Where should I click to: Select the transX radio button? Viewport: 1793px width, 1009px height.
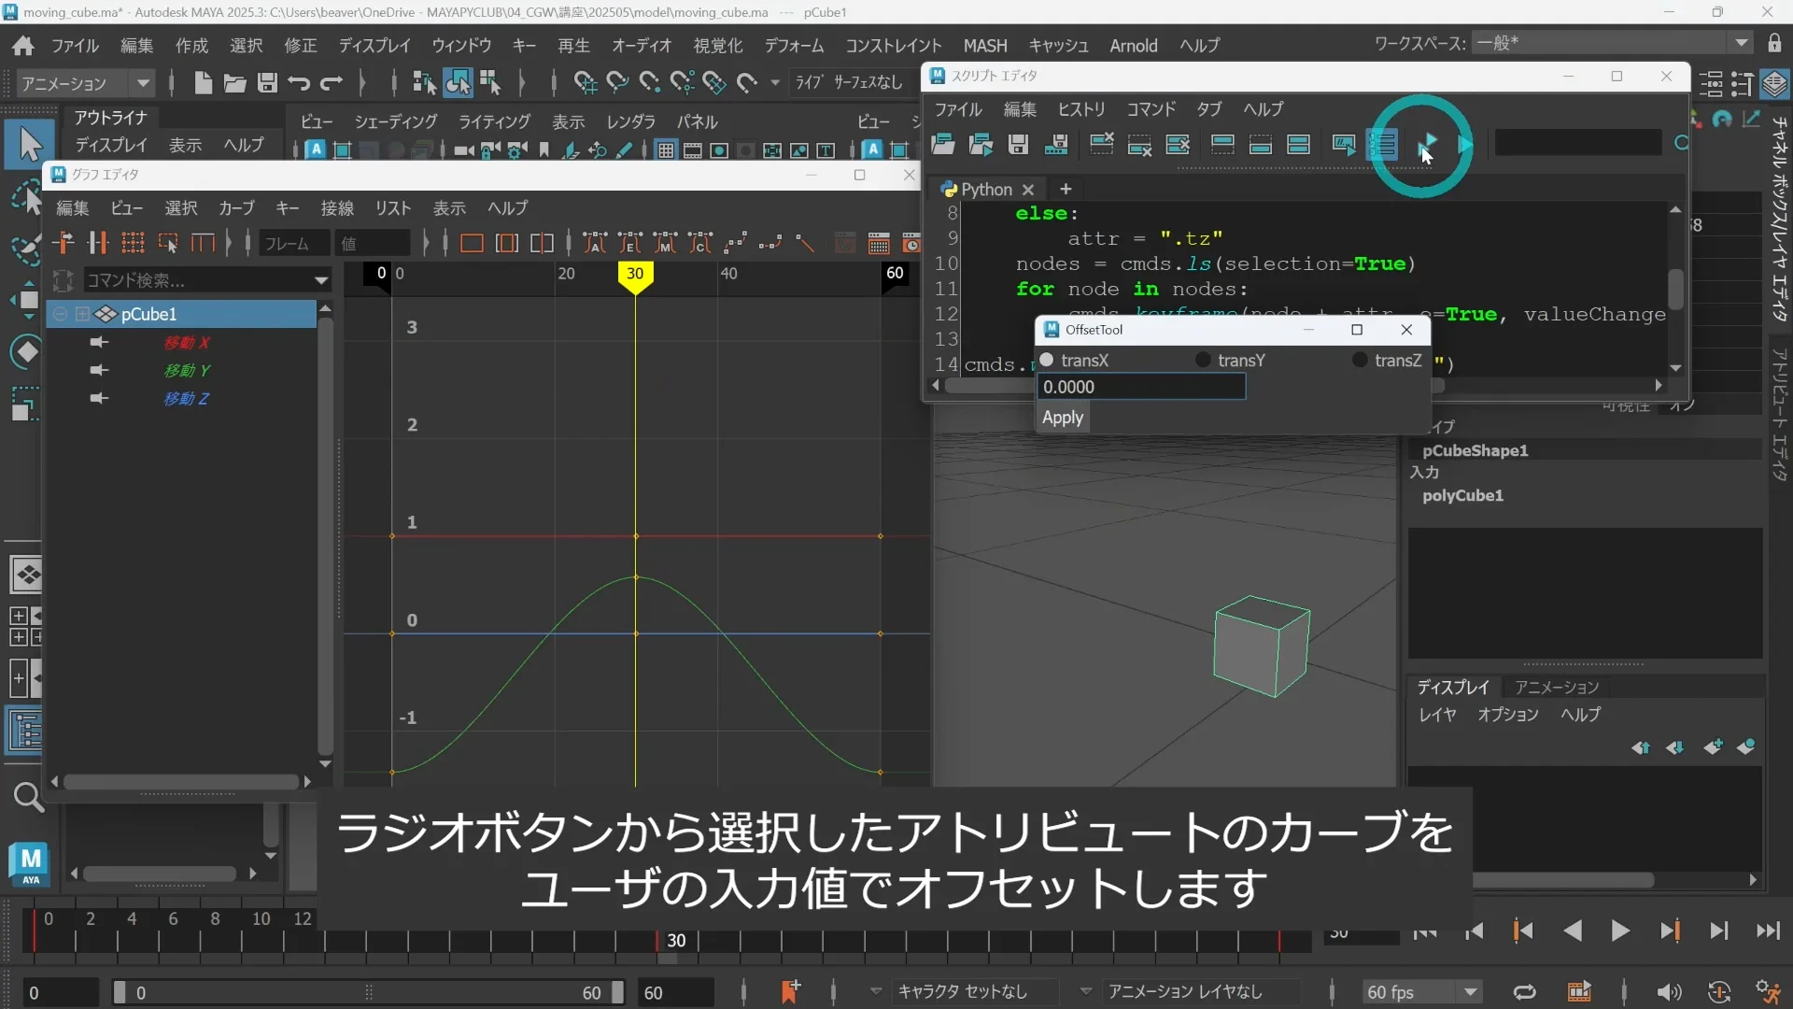[x=1047, y=361]
